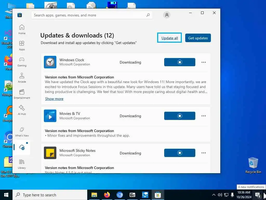Open more options for Microsoft Sticky Notes
Image resolution: width=266 pixels, height=200 pixels.
[204, 153]
